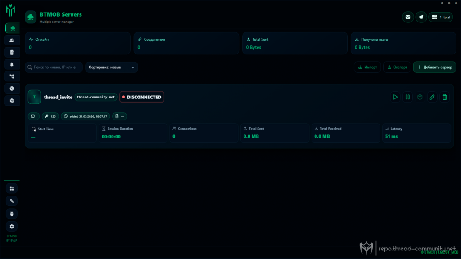
Task: Open the package settings sidebar icon
Action: click(x=12, y=101)
